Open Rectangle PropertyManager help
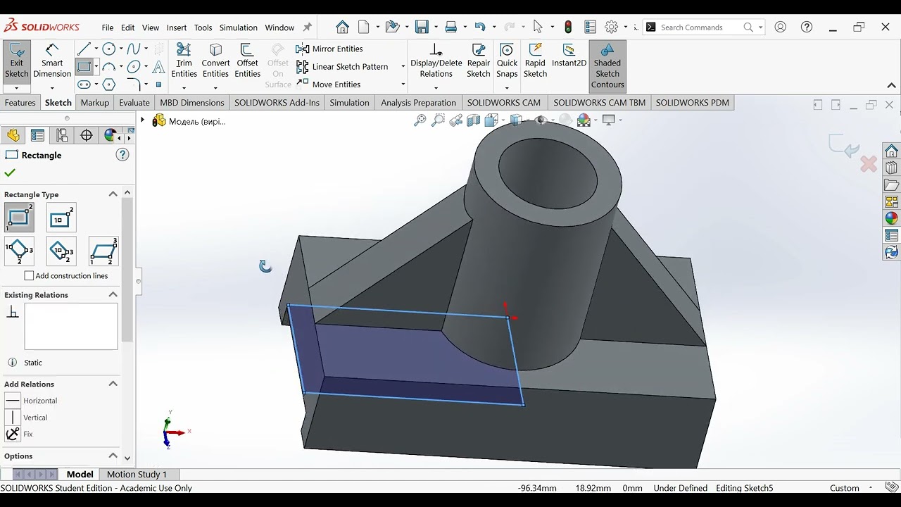The image size is (901, 507). coord(122,155)
